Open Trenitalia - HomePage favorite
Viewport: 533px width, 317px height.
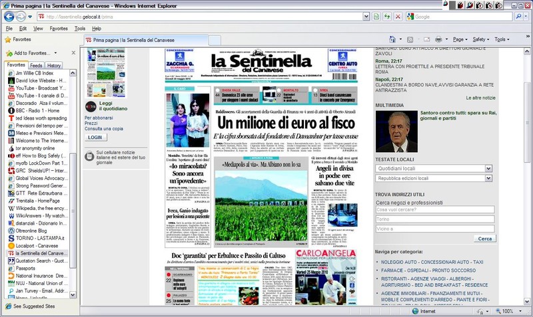coord(38,201)
